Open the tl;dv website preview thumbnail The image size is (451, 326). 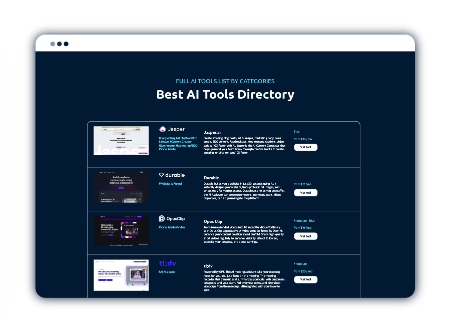121,275
